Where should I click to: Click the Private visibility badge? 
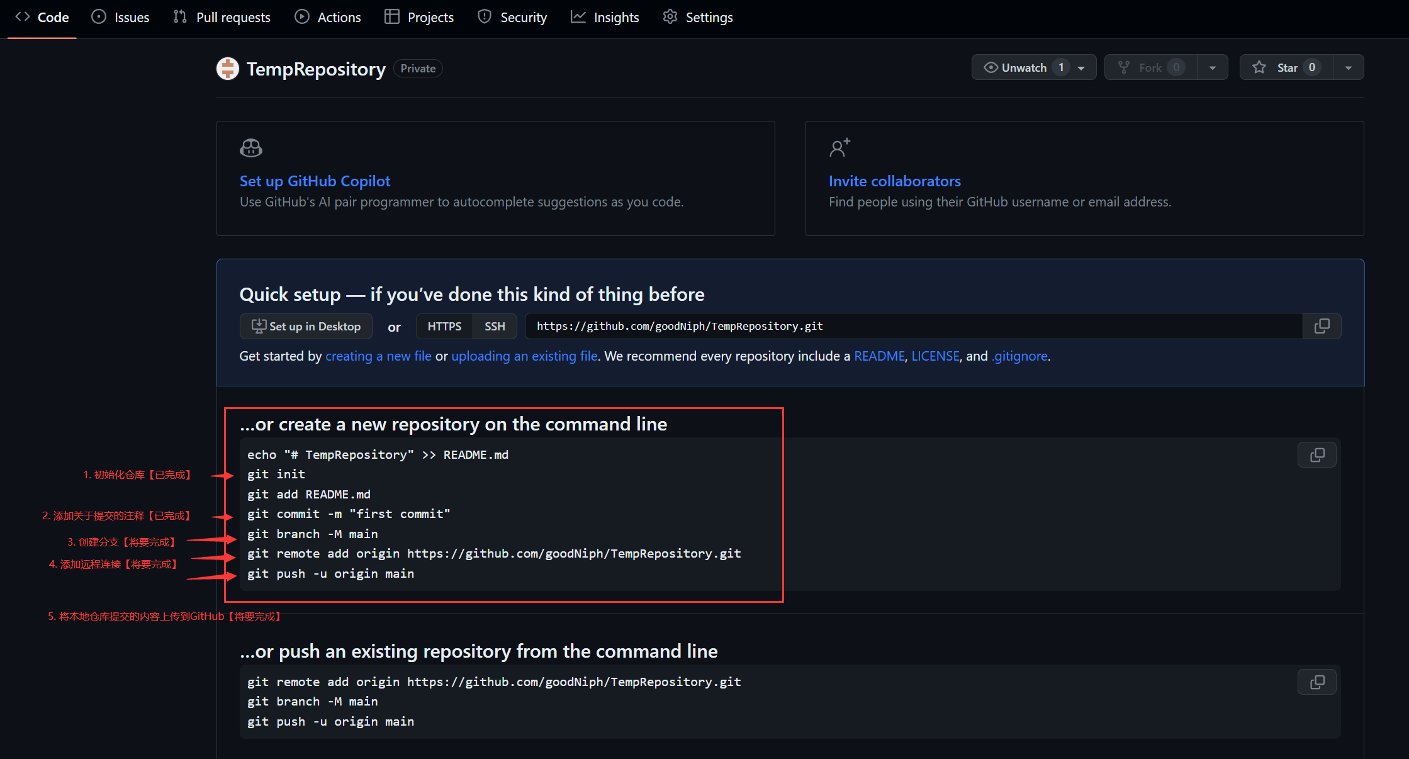[418, 69]
